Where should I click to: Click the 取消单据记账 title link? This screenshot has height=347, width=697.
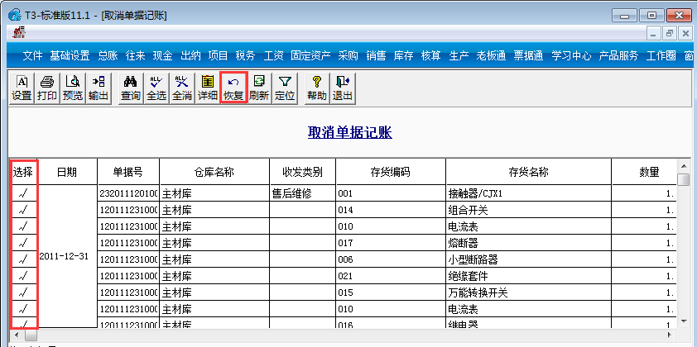(350, 132)
